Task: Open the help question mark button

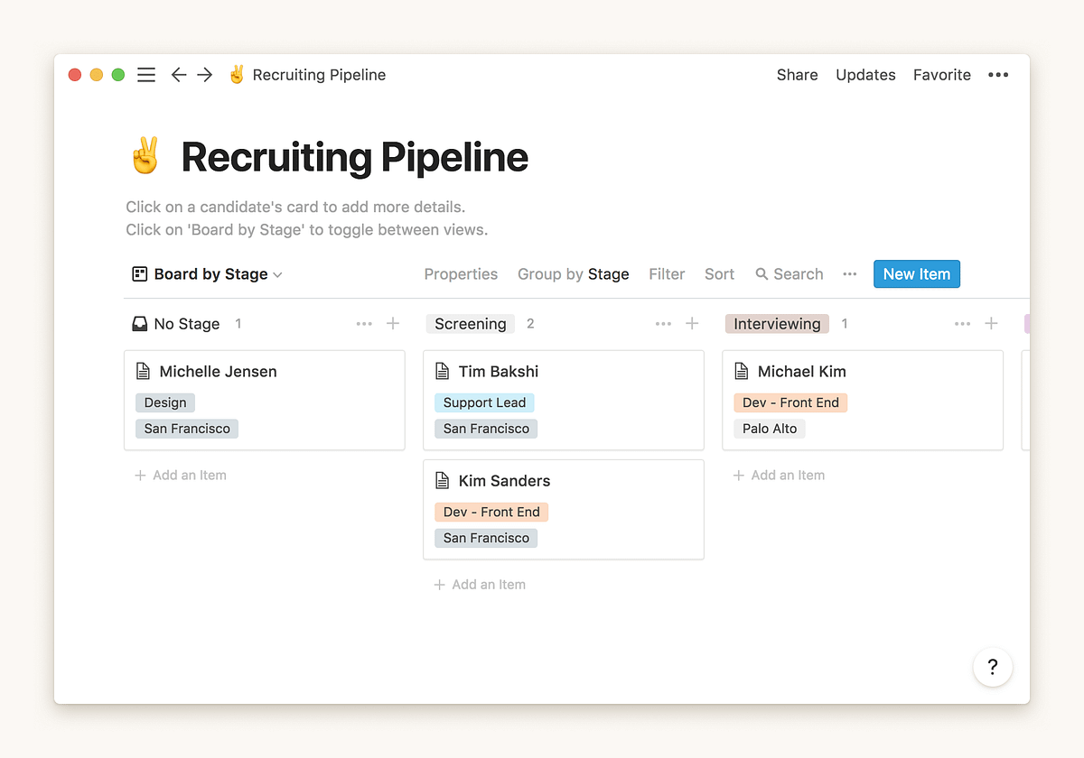Action: (x=992, y=667)
